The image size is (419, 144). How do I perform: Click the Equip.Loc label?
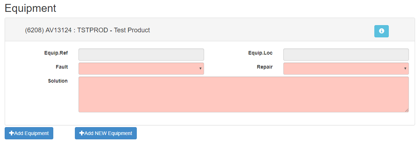coord(260,53)
